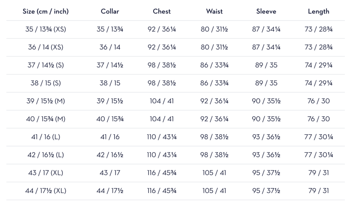The height and width of the screenshot is (202, 351).
Task: Click the Waist column header
Action: click(x=214, y=11)
